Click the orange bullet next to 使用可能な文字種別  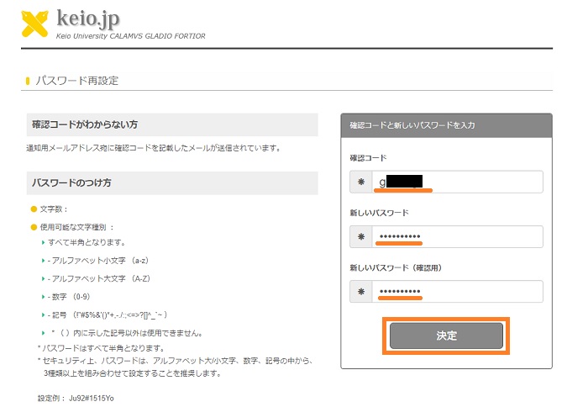click(x=34, y=226)
